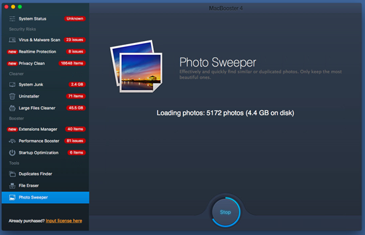Click the Tools section header
Screen dimensions: 365x235
[14, 163]
